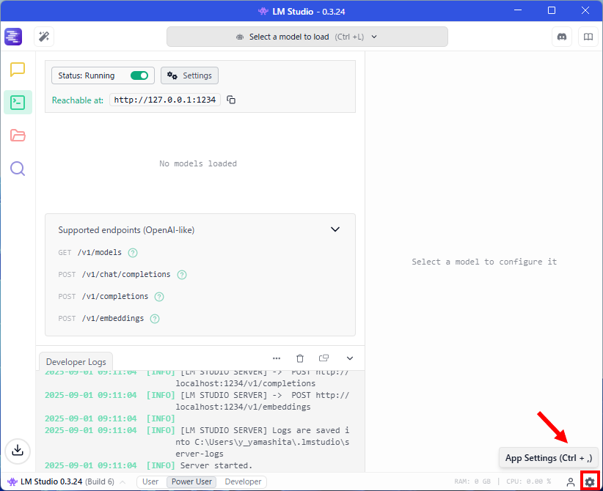Open the magic wand tool icon
The height and width of the screenshot is (491, 603).
tap(44, 37)
